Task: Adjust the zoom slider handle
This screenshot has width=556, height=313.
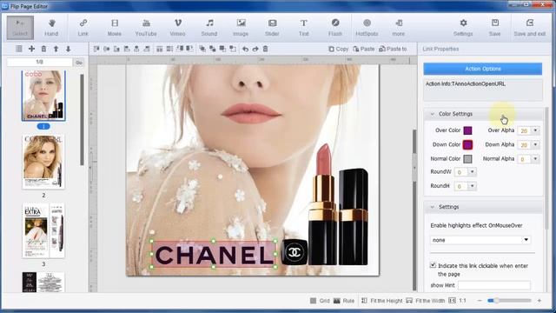Action: tap(496, 301)
